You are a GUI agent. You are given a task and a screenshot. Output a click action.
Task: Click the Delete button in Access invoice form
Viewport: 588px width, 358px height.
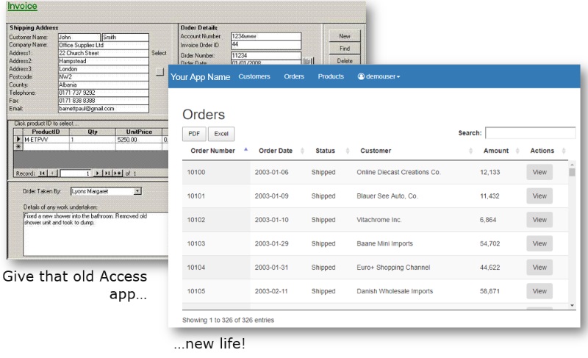pyautogui.click(x=345, y=60)
